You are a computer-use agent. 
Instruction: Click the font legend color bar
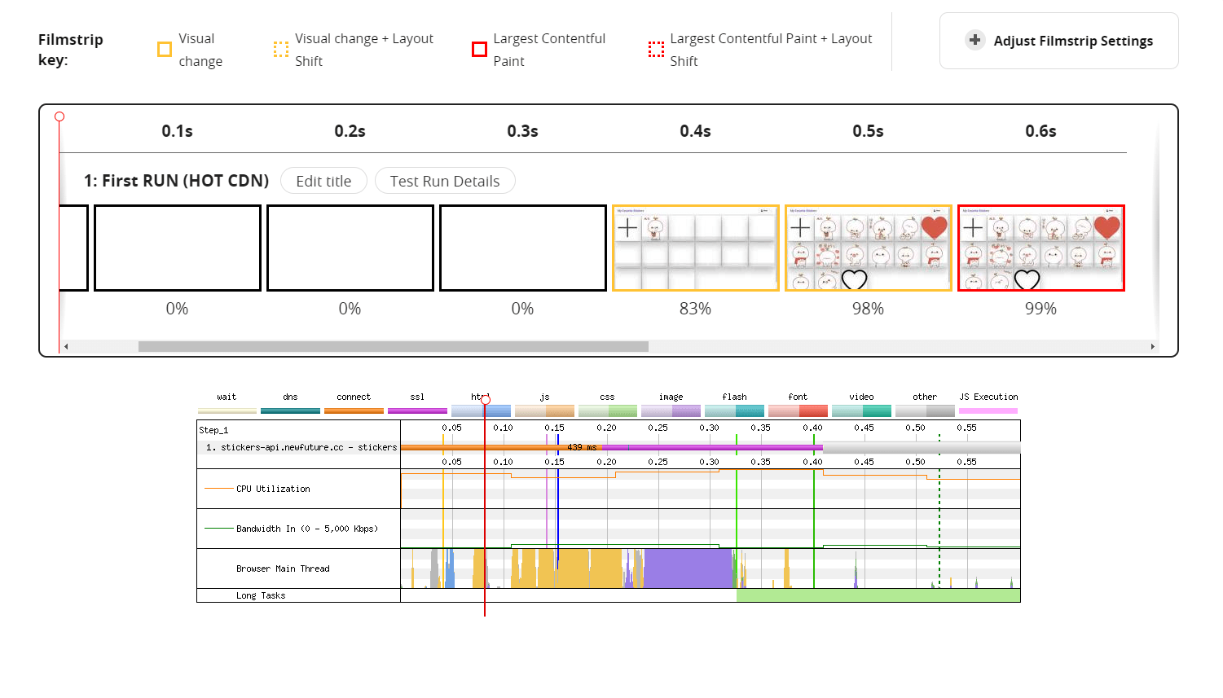(x=798, y=410)
